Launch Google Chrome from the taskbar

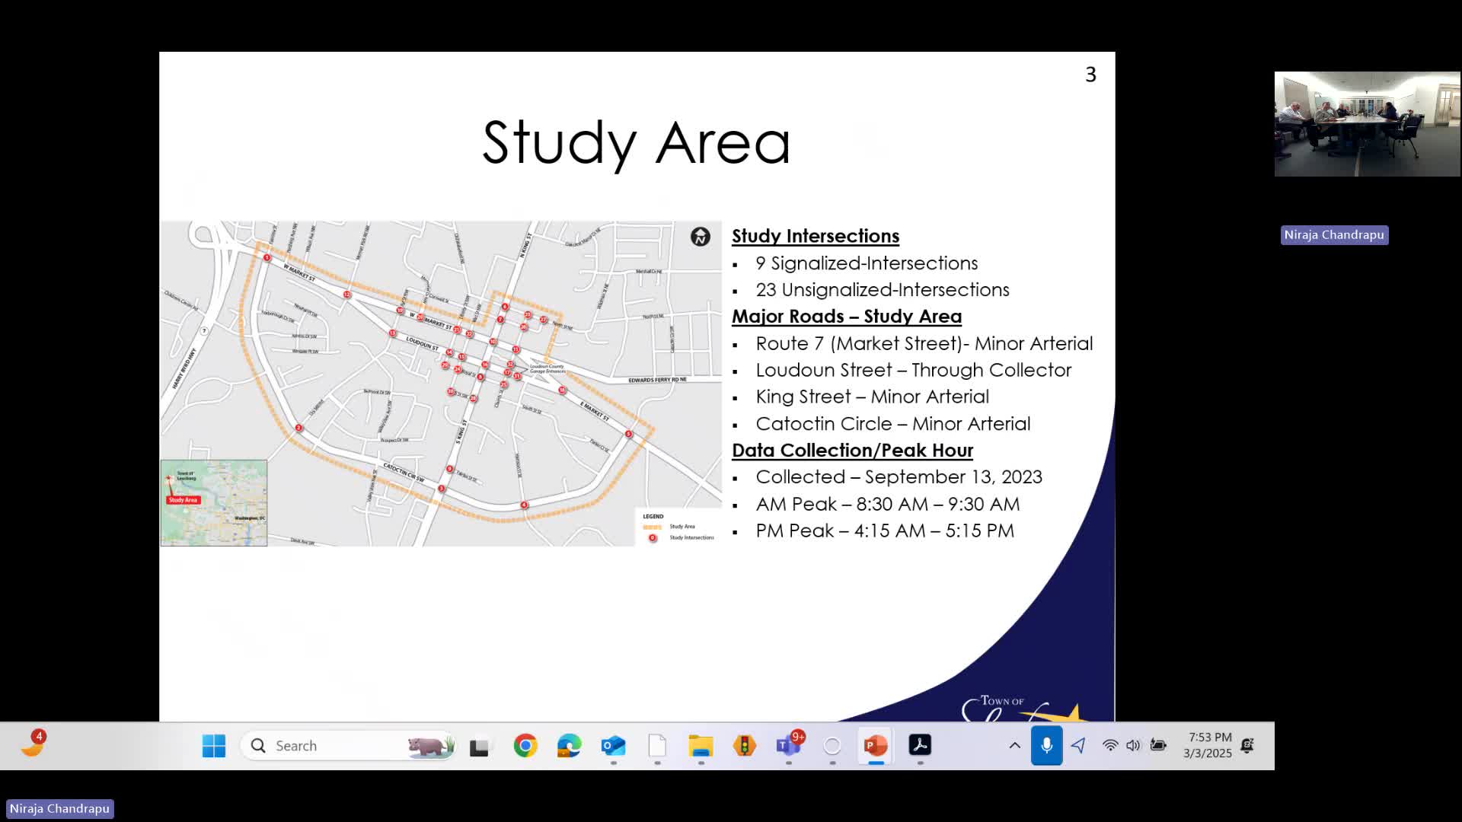[x=525, y=746]
